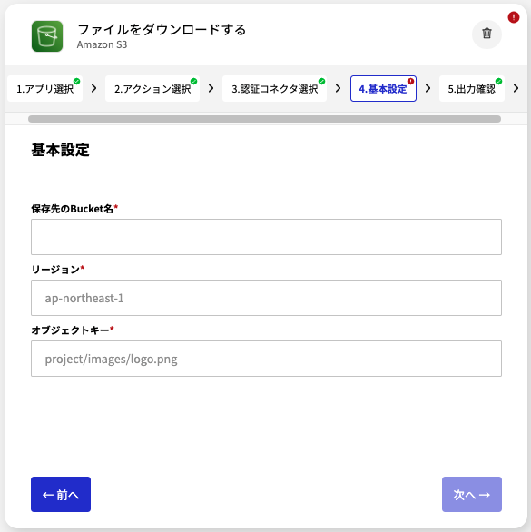Screen dimensions: 531x532
Task: Click green checkmark on 認証コネクタ選択 step
Action: (321, 81)
